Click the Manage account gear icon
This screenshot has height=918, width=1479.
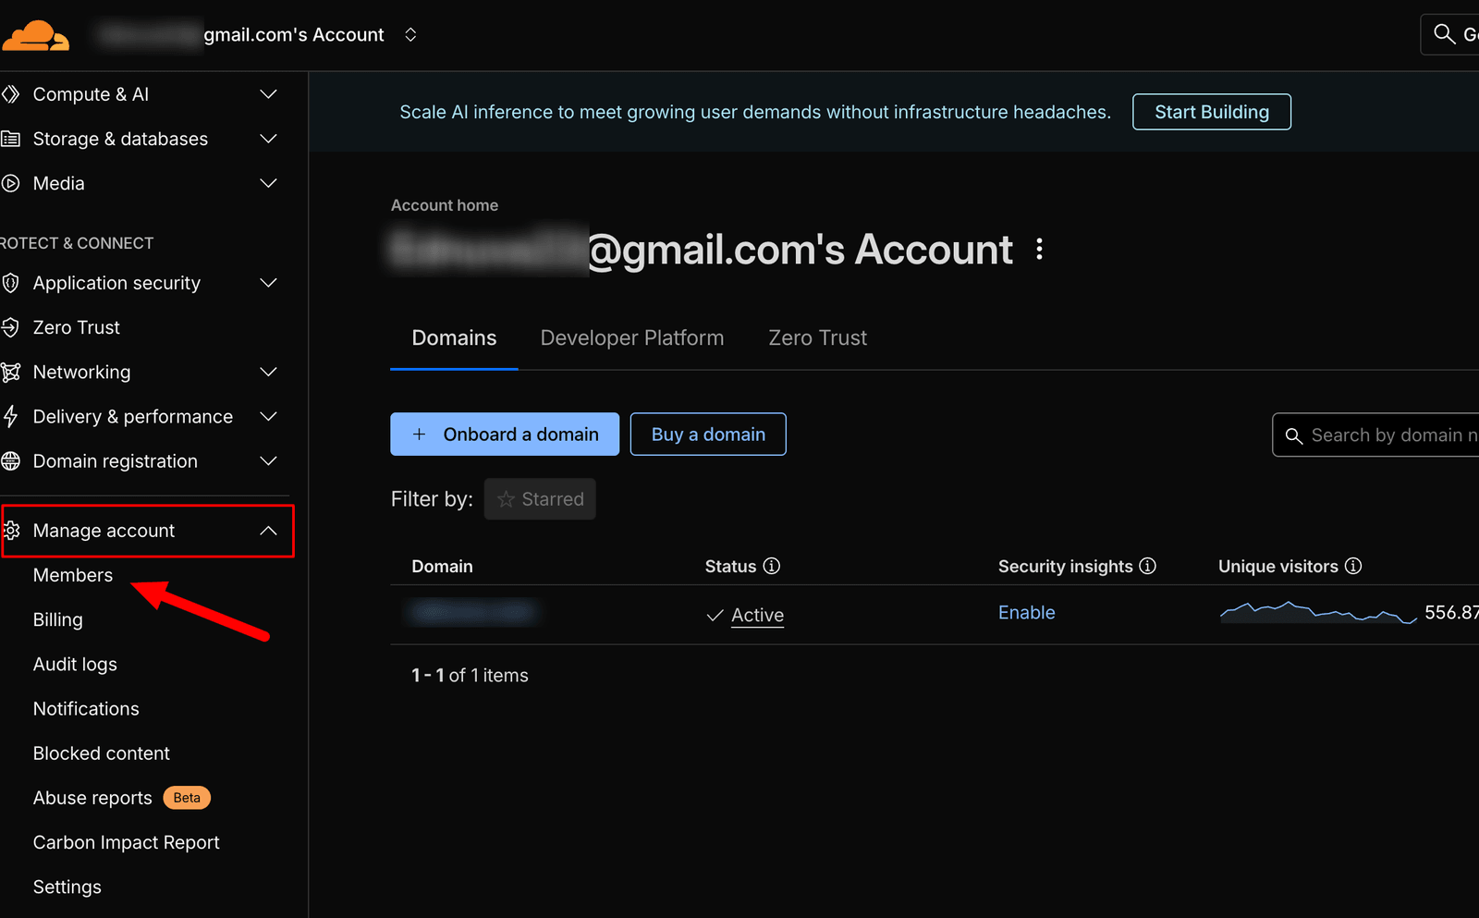pos(12,531)
